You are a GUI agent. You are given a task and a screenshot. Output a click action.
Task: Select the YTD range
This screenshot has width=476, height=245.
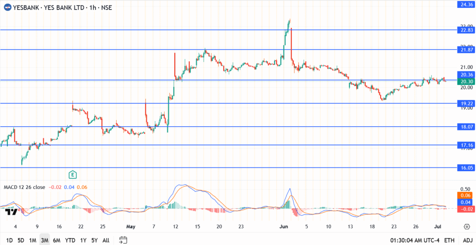pyautogui.click(x=70, y=240)
